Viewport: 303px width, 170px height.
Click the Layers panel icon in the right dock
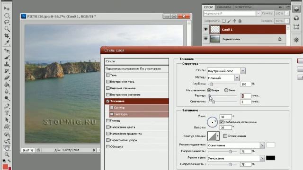(x=296, y=8)
